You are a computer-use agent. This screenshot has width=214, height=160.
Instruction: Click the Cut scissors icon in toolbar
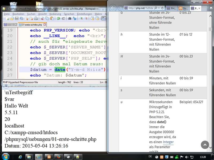click(42, 18)
